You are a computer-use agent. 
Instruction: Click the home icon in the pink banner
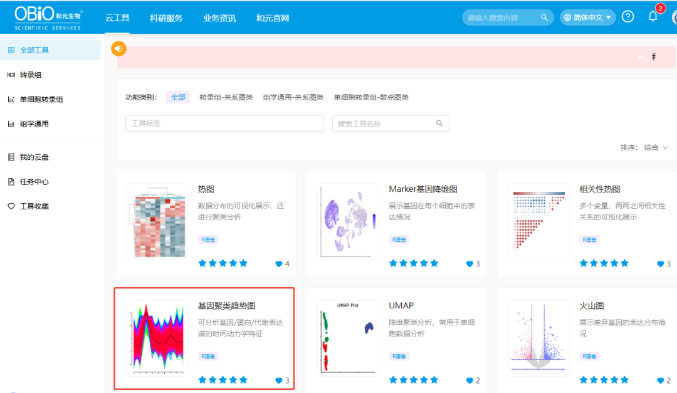[640, 56]
